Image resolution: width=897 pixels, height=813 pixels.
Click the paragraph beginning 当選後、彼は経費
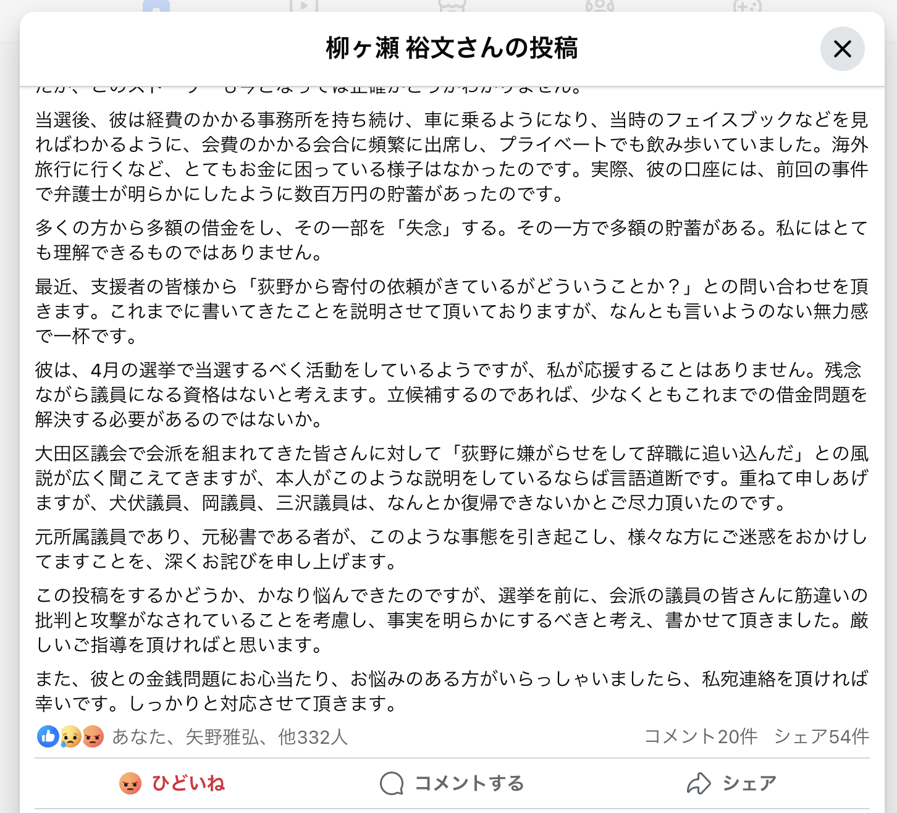pyautogui.click(x=452, y=157)
